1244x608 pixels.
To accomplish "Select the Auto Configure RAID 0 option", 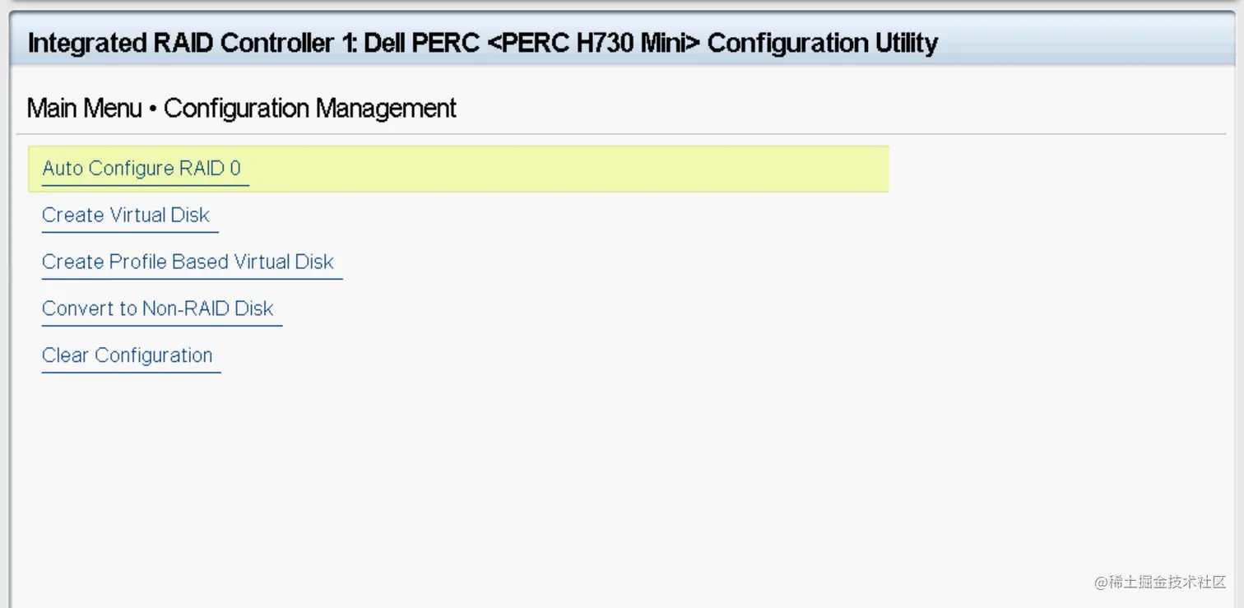I will pos(142,169).
